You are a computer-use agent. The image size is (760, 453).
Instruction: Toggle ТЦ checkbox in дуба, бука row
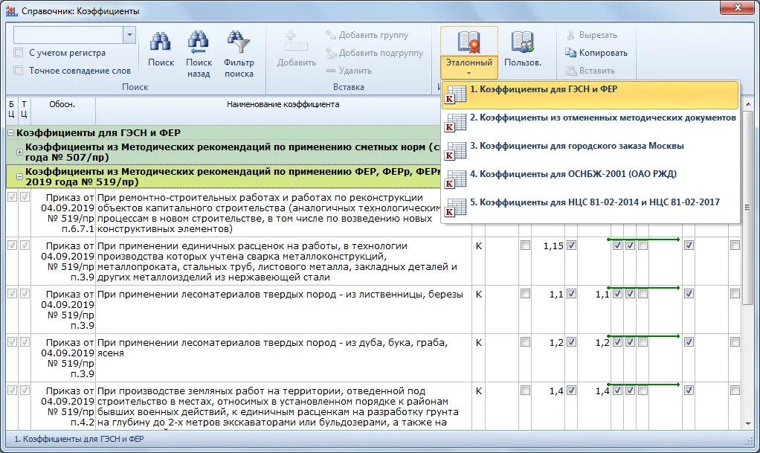coord(25,342)
